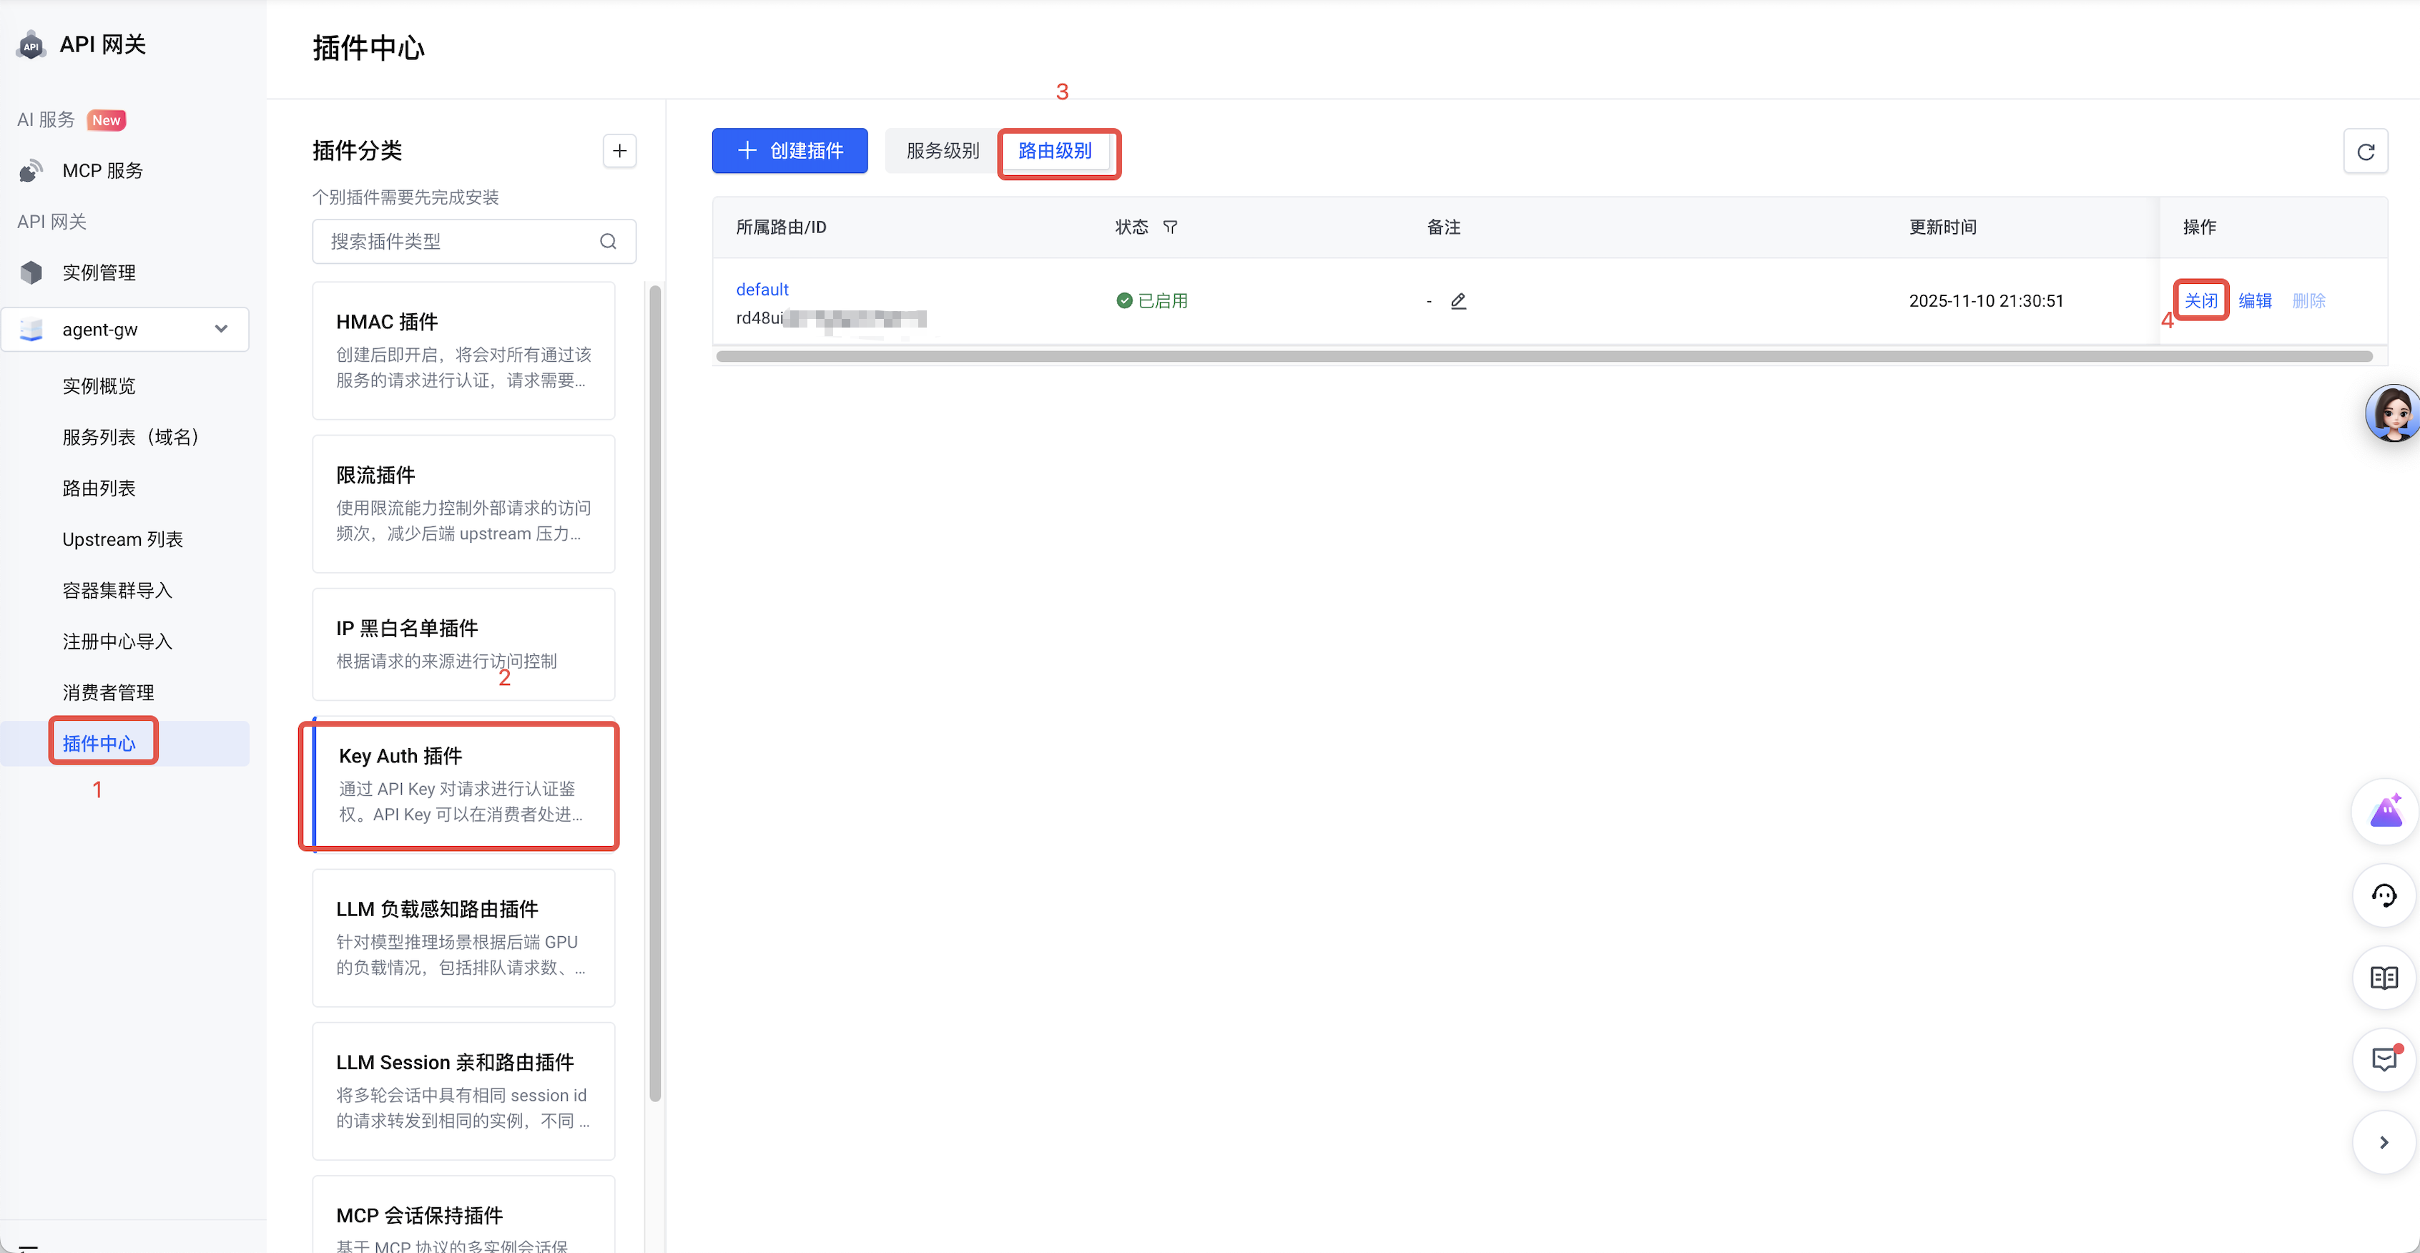This screenshot has height=1253, width=2420.
Task: Open the default route link
Action: 762,290
